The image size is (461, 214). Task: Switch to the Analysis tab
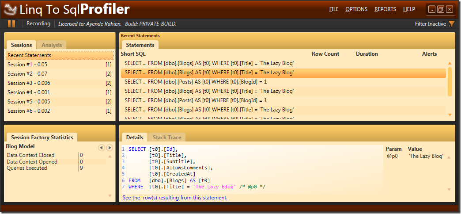tap(52, 45)
